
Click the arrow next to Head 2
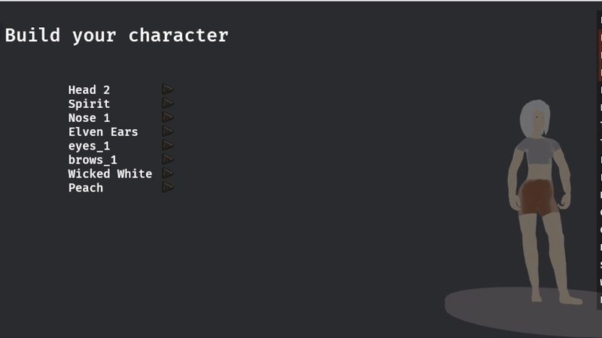click(168, 89)
